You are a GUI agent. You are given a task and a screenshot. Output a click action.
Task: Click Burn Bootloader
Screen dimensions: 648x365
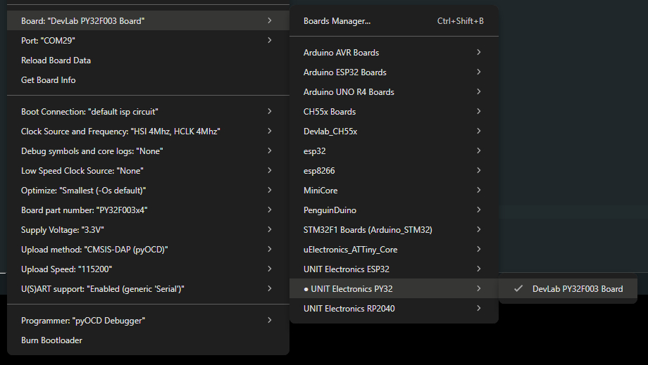51,340
